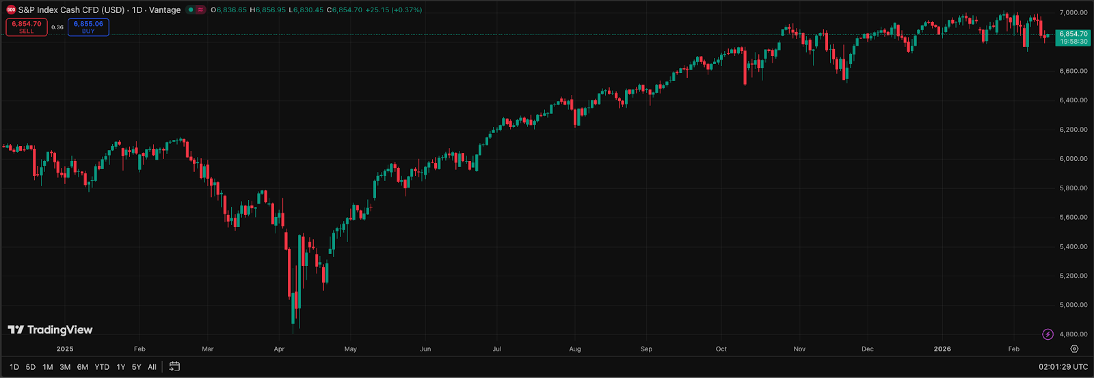1094x378 pixels.
Task: Open chart settings hexagon gear icon
Action: [x=1074, y=349]
